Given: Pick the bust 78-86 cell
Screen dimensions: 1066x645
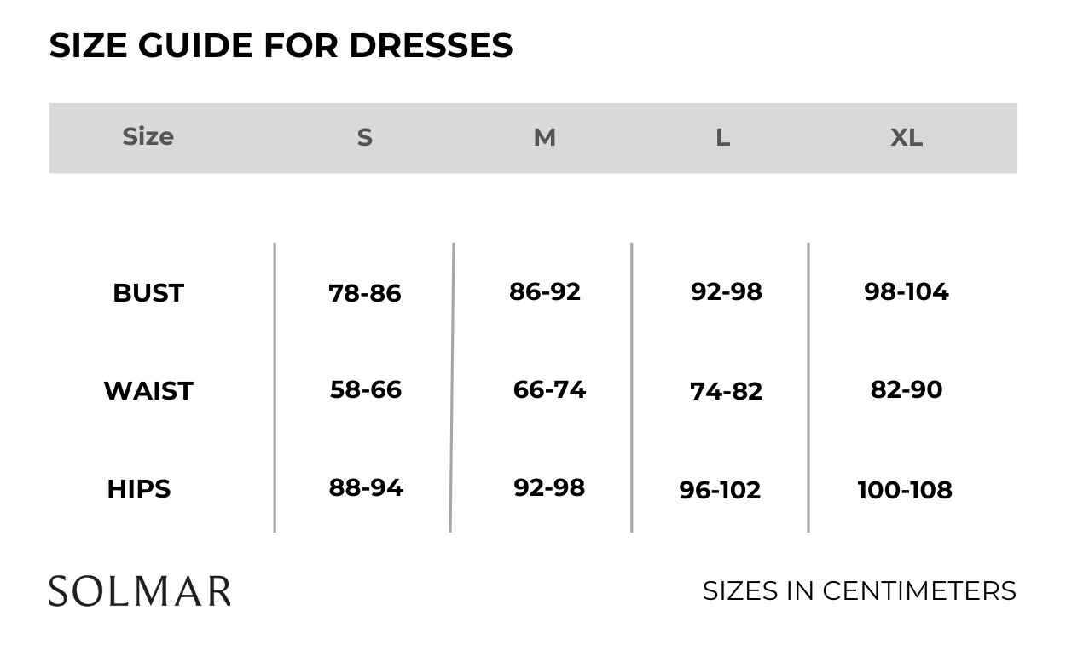Looking at the screenshot, I should 364,293.
